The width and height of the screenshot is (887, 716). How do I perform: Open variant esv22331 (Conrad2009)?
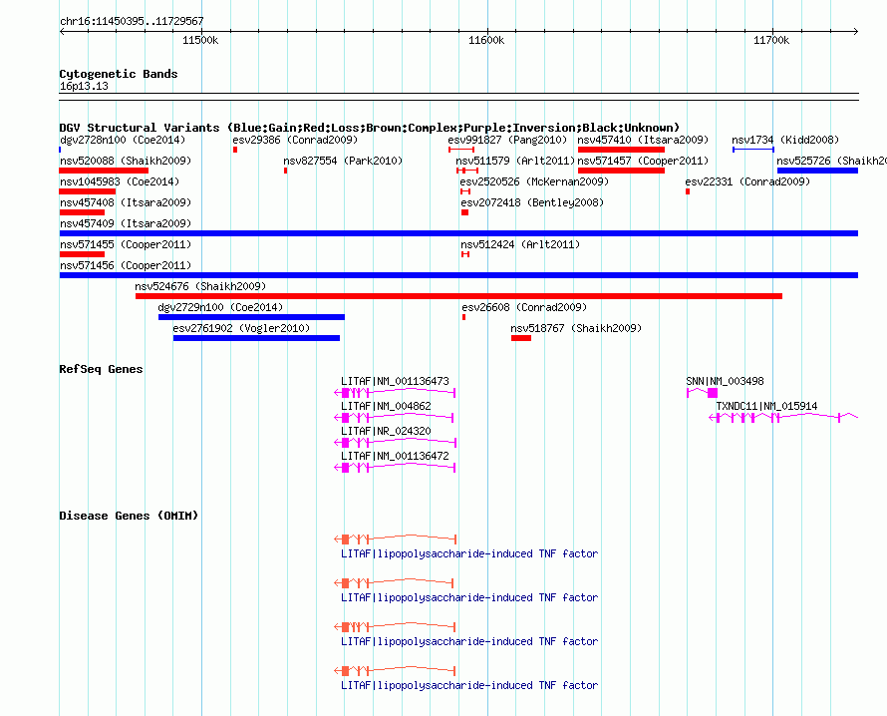(747, 181)
